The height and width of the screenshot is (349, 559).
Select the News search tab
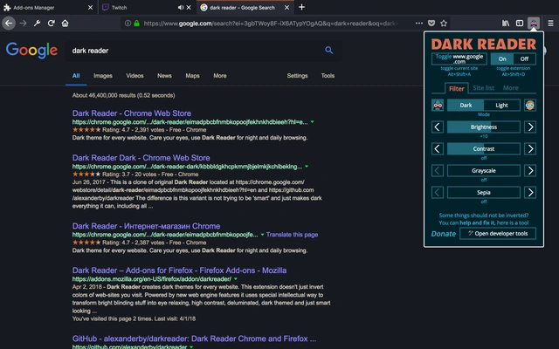point(164,76)
